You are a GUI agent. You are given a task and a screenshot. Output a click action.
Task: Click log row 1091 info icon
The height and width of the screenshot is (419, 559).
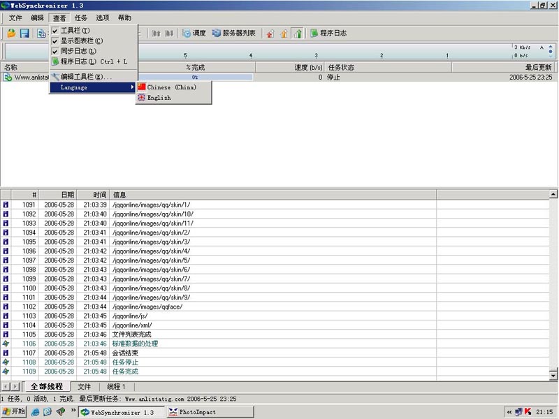[x=6, y=205]
